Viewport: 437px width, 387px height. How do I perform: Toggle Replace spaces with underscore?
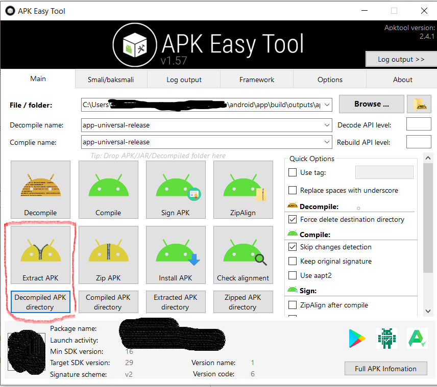point(293,190)
